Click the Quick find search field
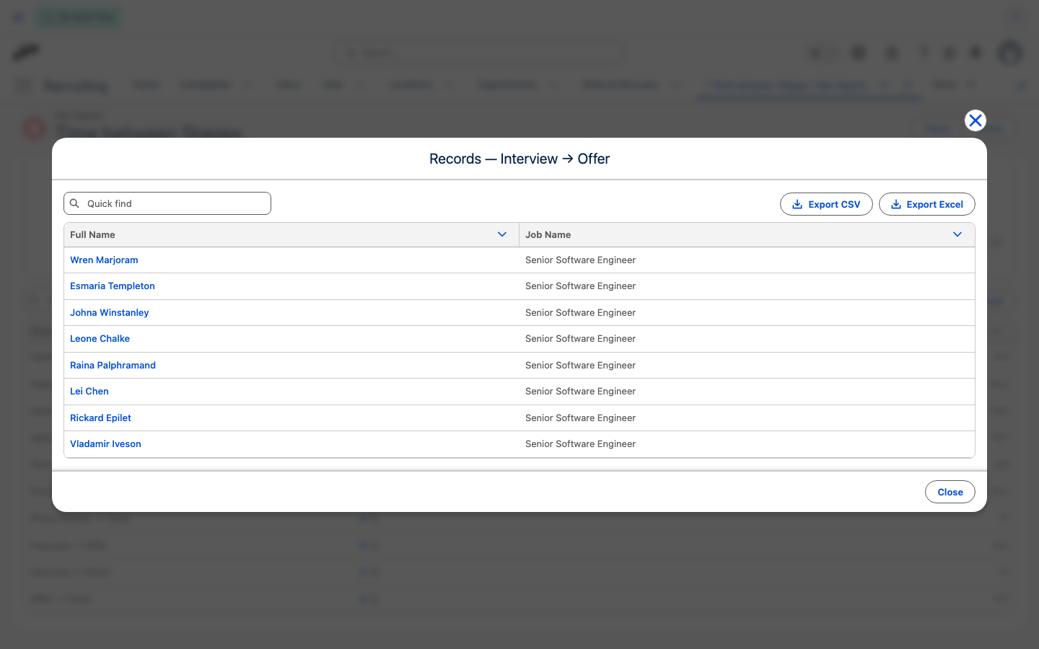This screenshot has width=1039, height=649. tap(167, 203)
